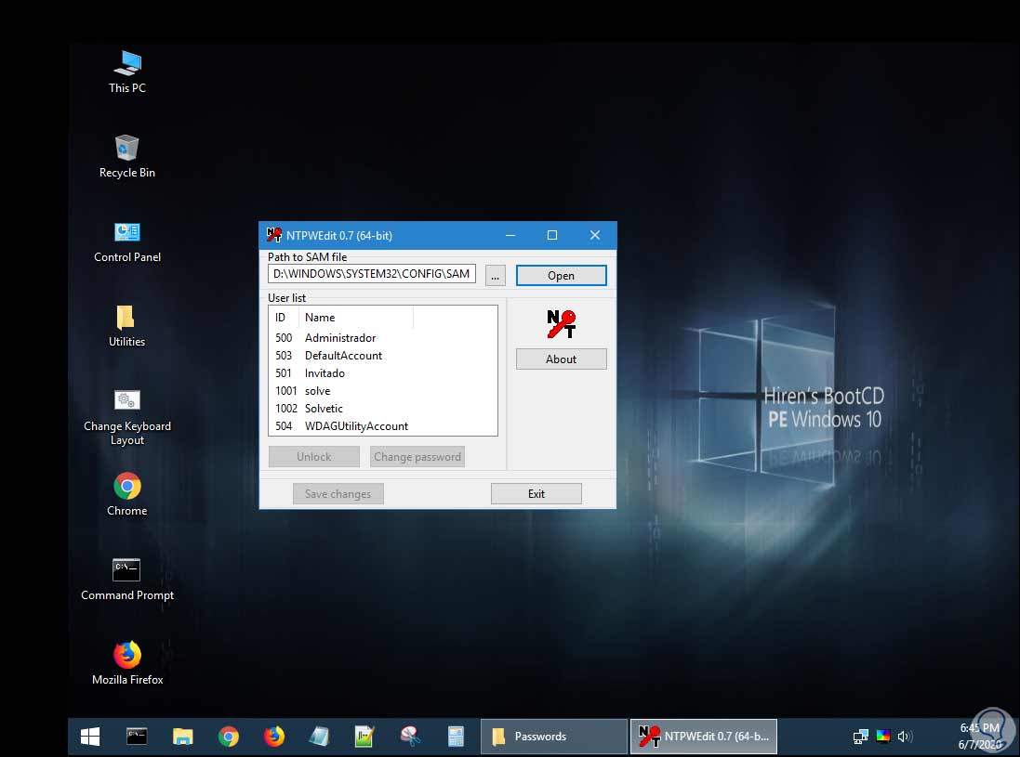
Task: Close the NTPWEdit window
Action: point(594,235)
